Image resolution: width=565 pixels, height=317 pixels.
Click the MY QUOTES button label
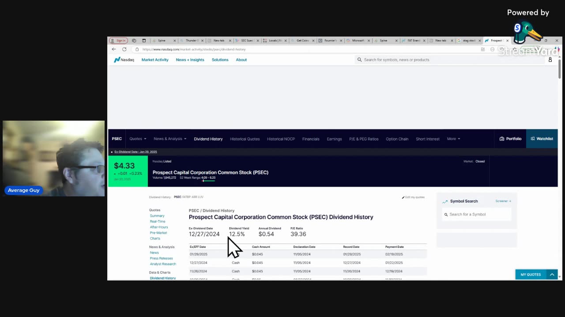tap(531, 275)
